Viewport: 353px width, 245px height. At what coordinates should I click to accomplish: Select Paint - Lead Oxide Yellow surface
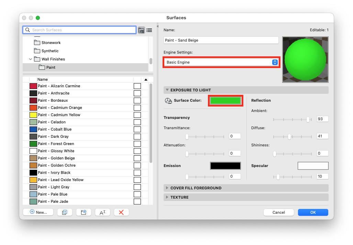tap(86, 180)
